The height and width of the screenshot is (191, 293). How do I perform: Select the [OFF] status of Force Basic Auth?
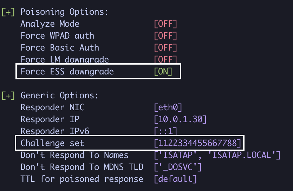[x=165, y=48]
